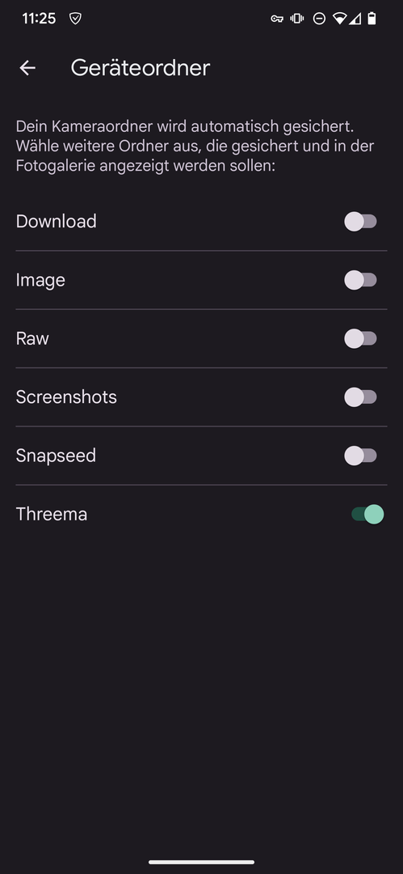Tap the mobile signal strength icon

354,19
